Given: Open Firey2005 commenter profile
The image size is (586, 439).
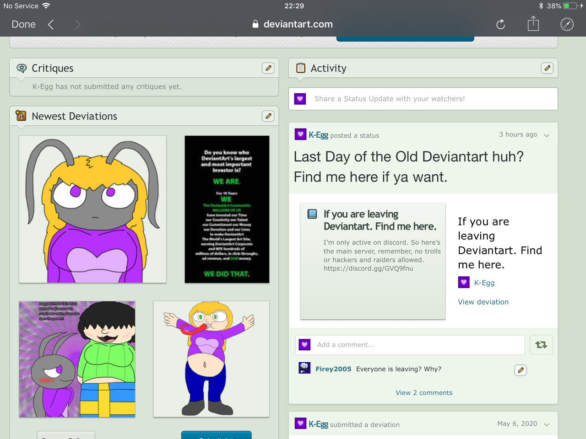Looking at the screenshot, I should (x=333, y=369).
